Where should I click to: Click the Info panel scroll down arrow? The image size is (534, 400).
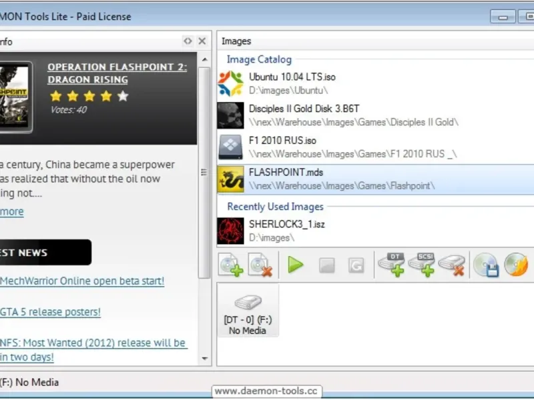(x=205, y=358)
